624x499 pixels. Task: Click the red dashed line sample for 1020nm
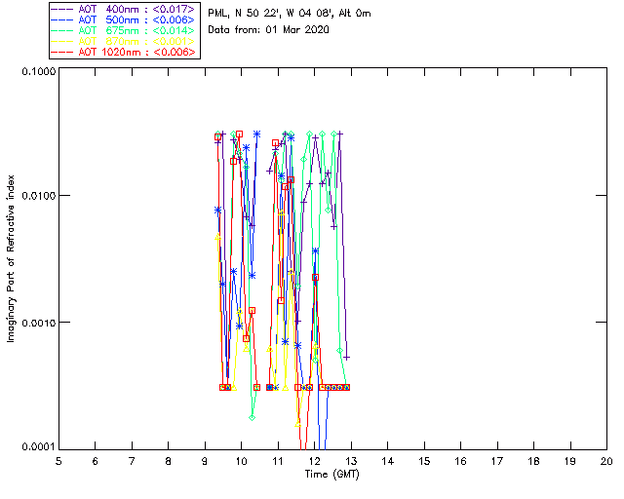click(62, 52)
